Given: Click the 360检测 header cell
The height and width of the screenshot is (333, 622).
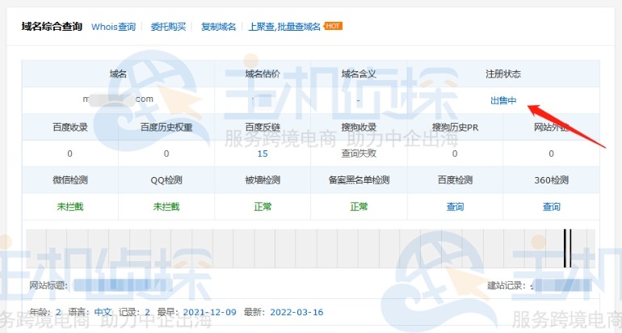Looking at the screenshot, I should click(x=552, y=179).
